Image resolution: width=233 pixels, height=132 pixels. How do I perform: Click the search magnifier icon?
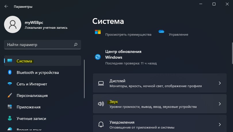point(76,45)
